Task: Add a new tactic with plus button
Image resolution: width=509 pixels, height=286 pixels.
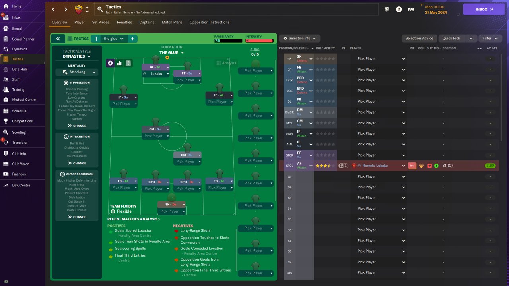Action: pyautogui.click(x=132, y=39)
